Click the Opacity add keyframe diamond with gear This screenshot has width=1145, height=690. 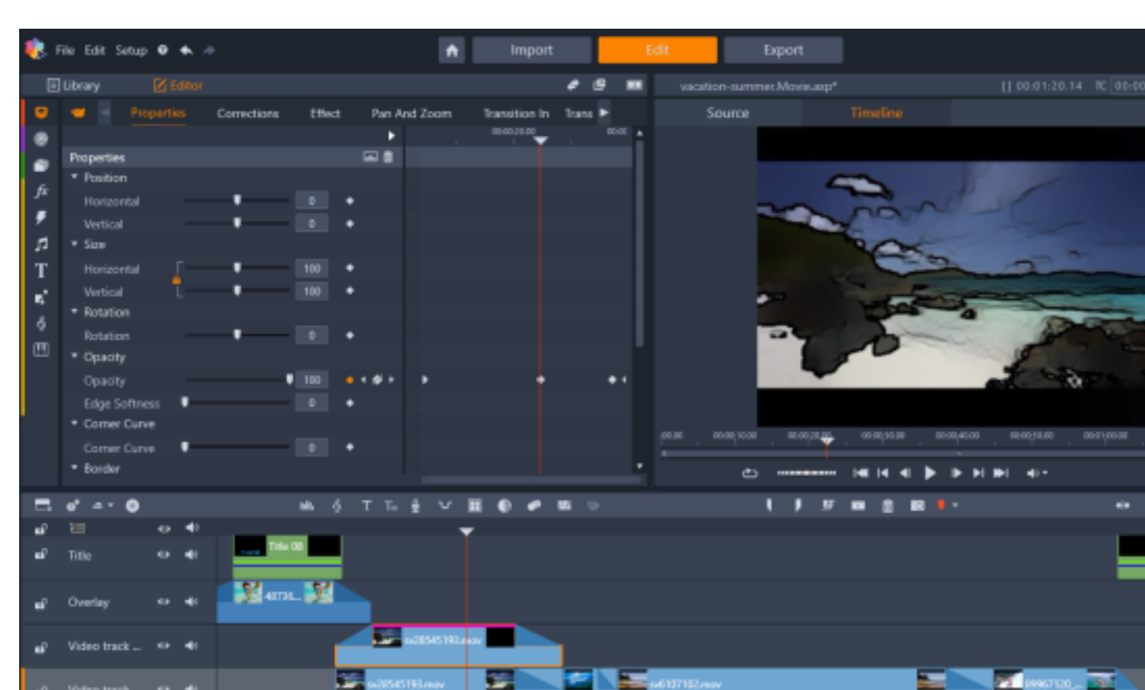pos(377,380)
